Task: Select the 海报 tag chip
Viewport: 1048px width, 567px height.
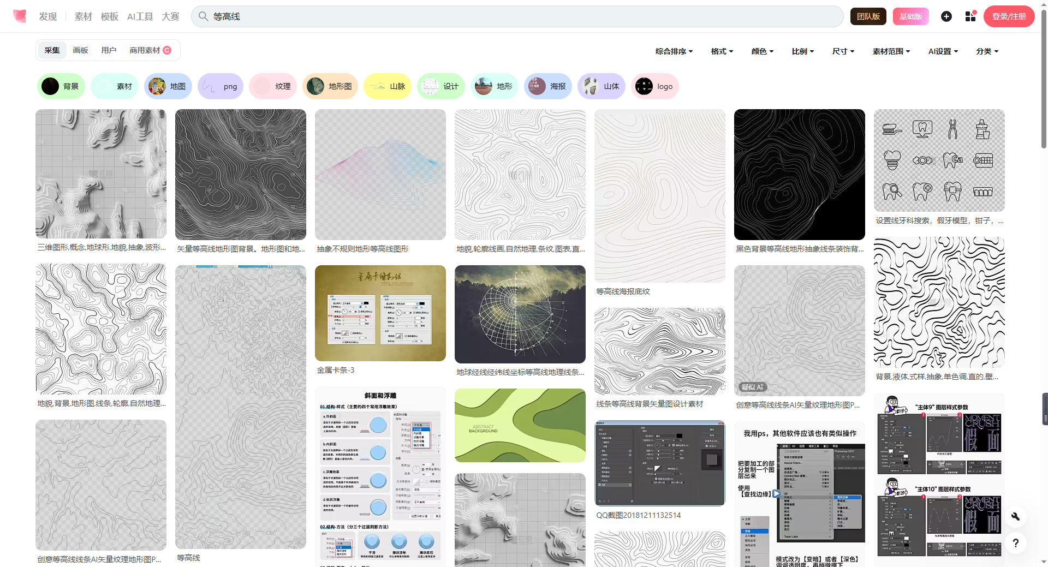Action: coord(548,86)
